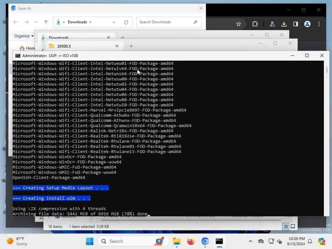
Task: Open File Explorer from the taskbar
Action: [176, 241]
